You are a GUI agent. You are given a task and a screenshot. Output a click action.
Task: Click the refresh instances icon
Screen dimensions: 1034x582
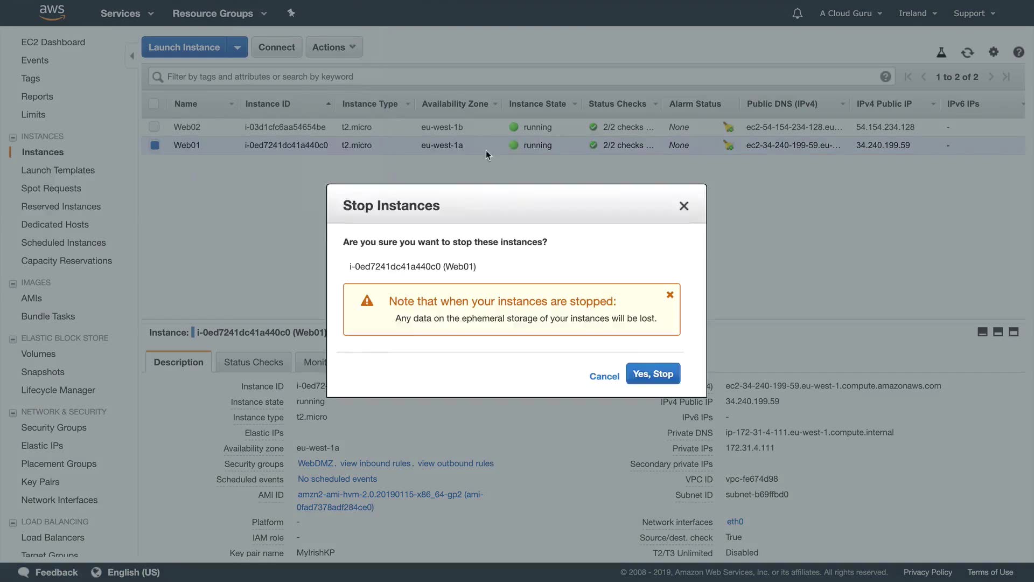click(x=967, y=52)
